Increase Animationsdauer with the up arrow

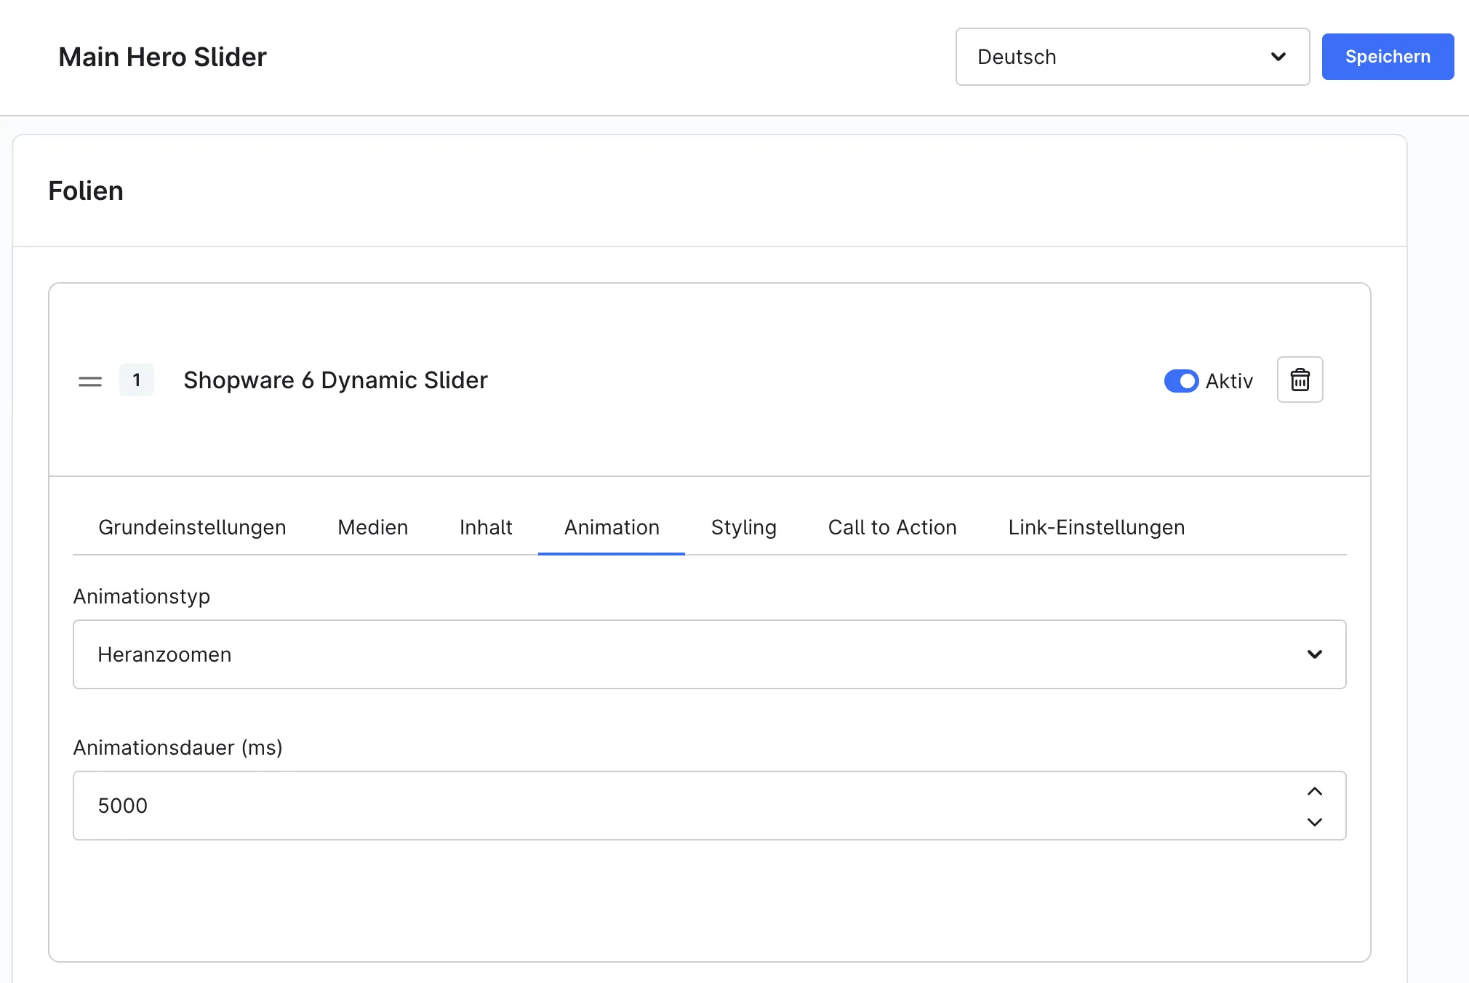point(1314,791)
